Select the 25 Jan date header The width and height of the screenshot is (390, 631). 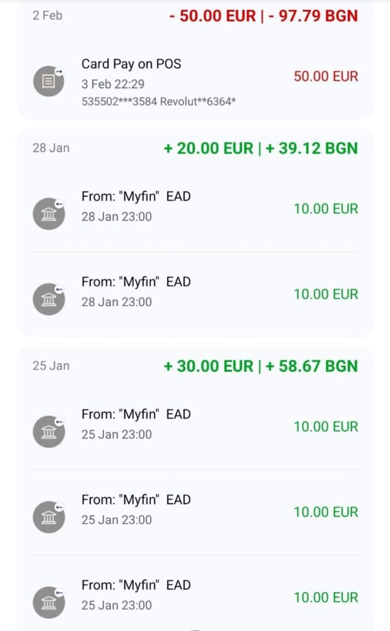coord(51,365)
